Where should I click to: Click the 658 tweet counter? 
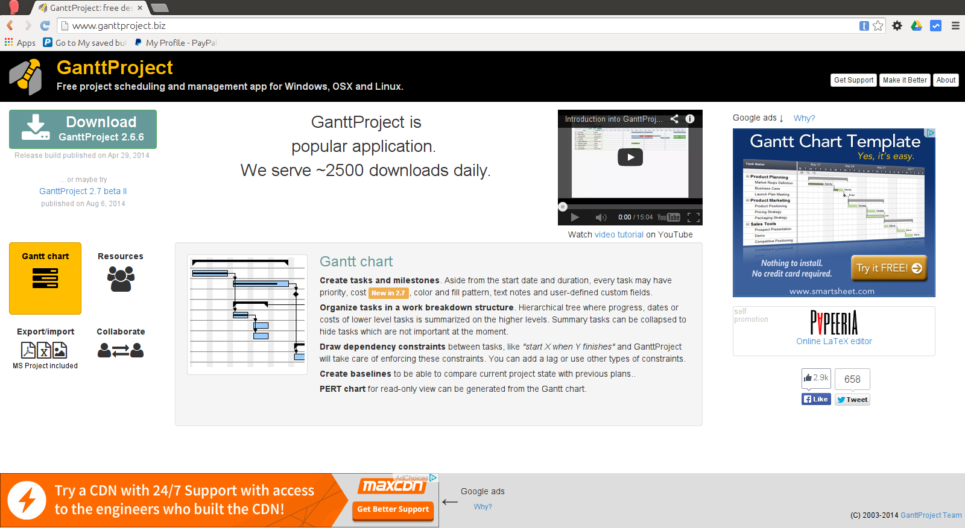[x=852, y=379]
